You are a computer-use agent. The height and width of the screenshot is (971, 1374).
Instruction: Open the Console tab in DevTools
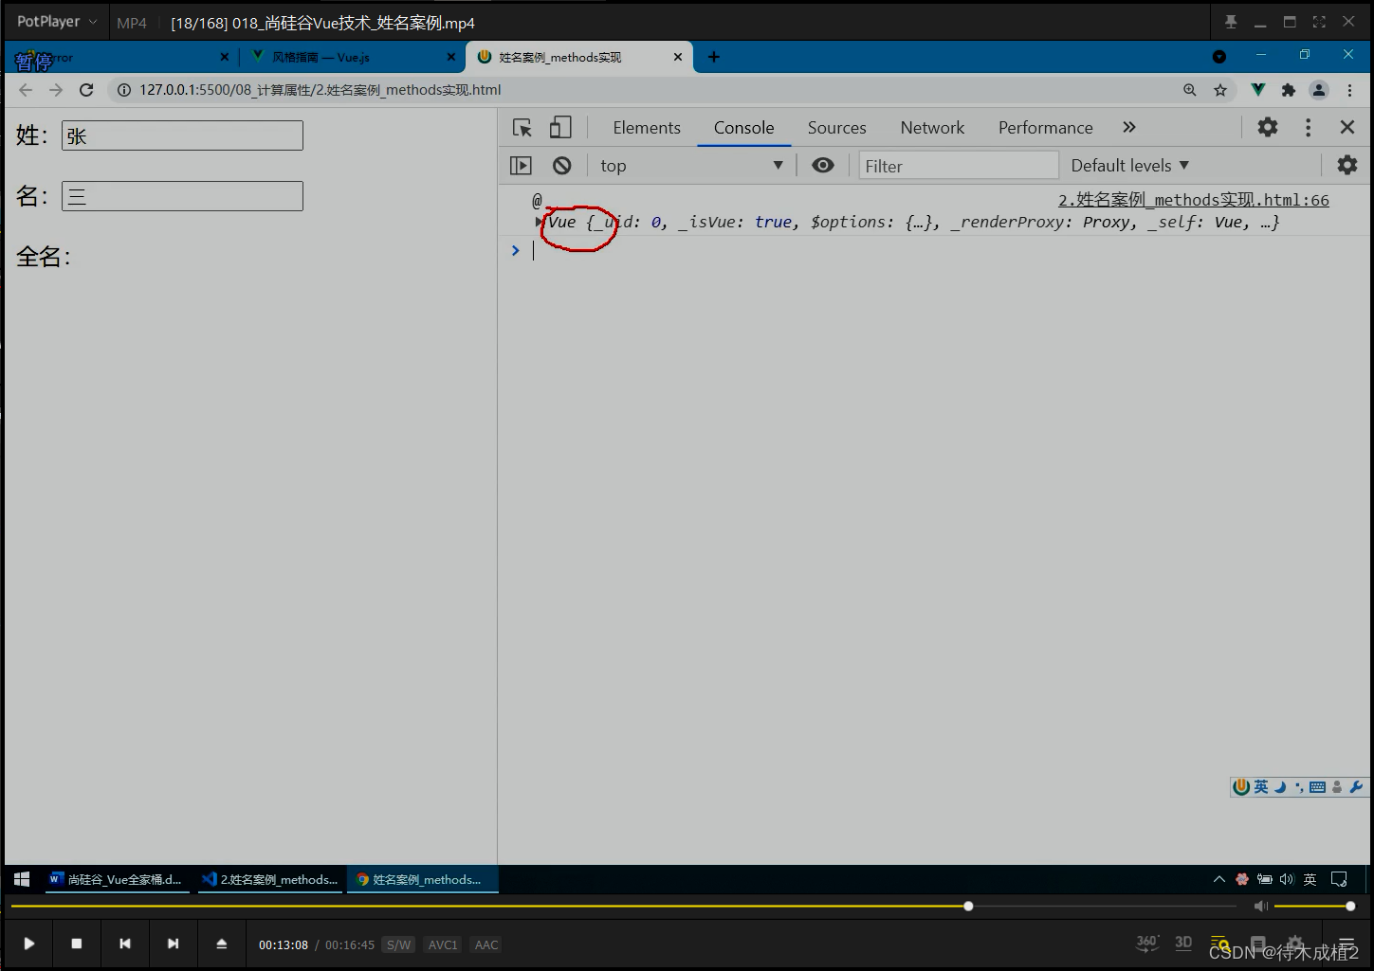tap(744, 128)
